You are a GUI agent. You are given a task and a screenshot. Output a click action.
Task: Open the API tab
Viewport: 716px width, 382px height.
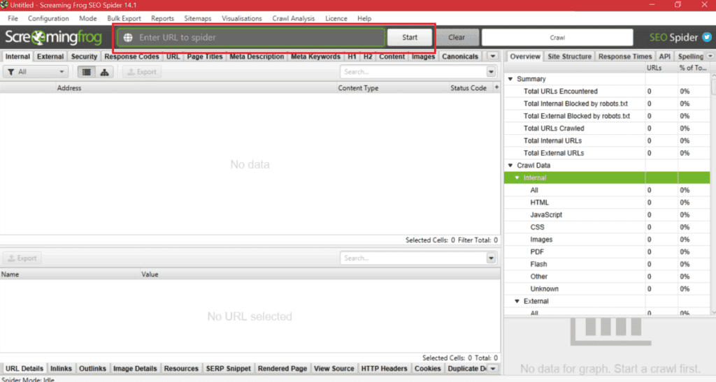pyautogui.click(x=665, y=57)
